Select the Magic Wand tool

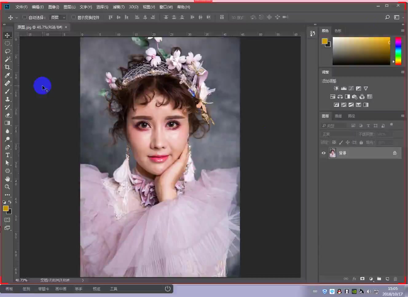pyautogui.click(x=7, y=59)
